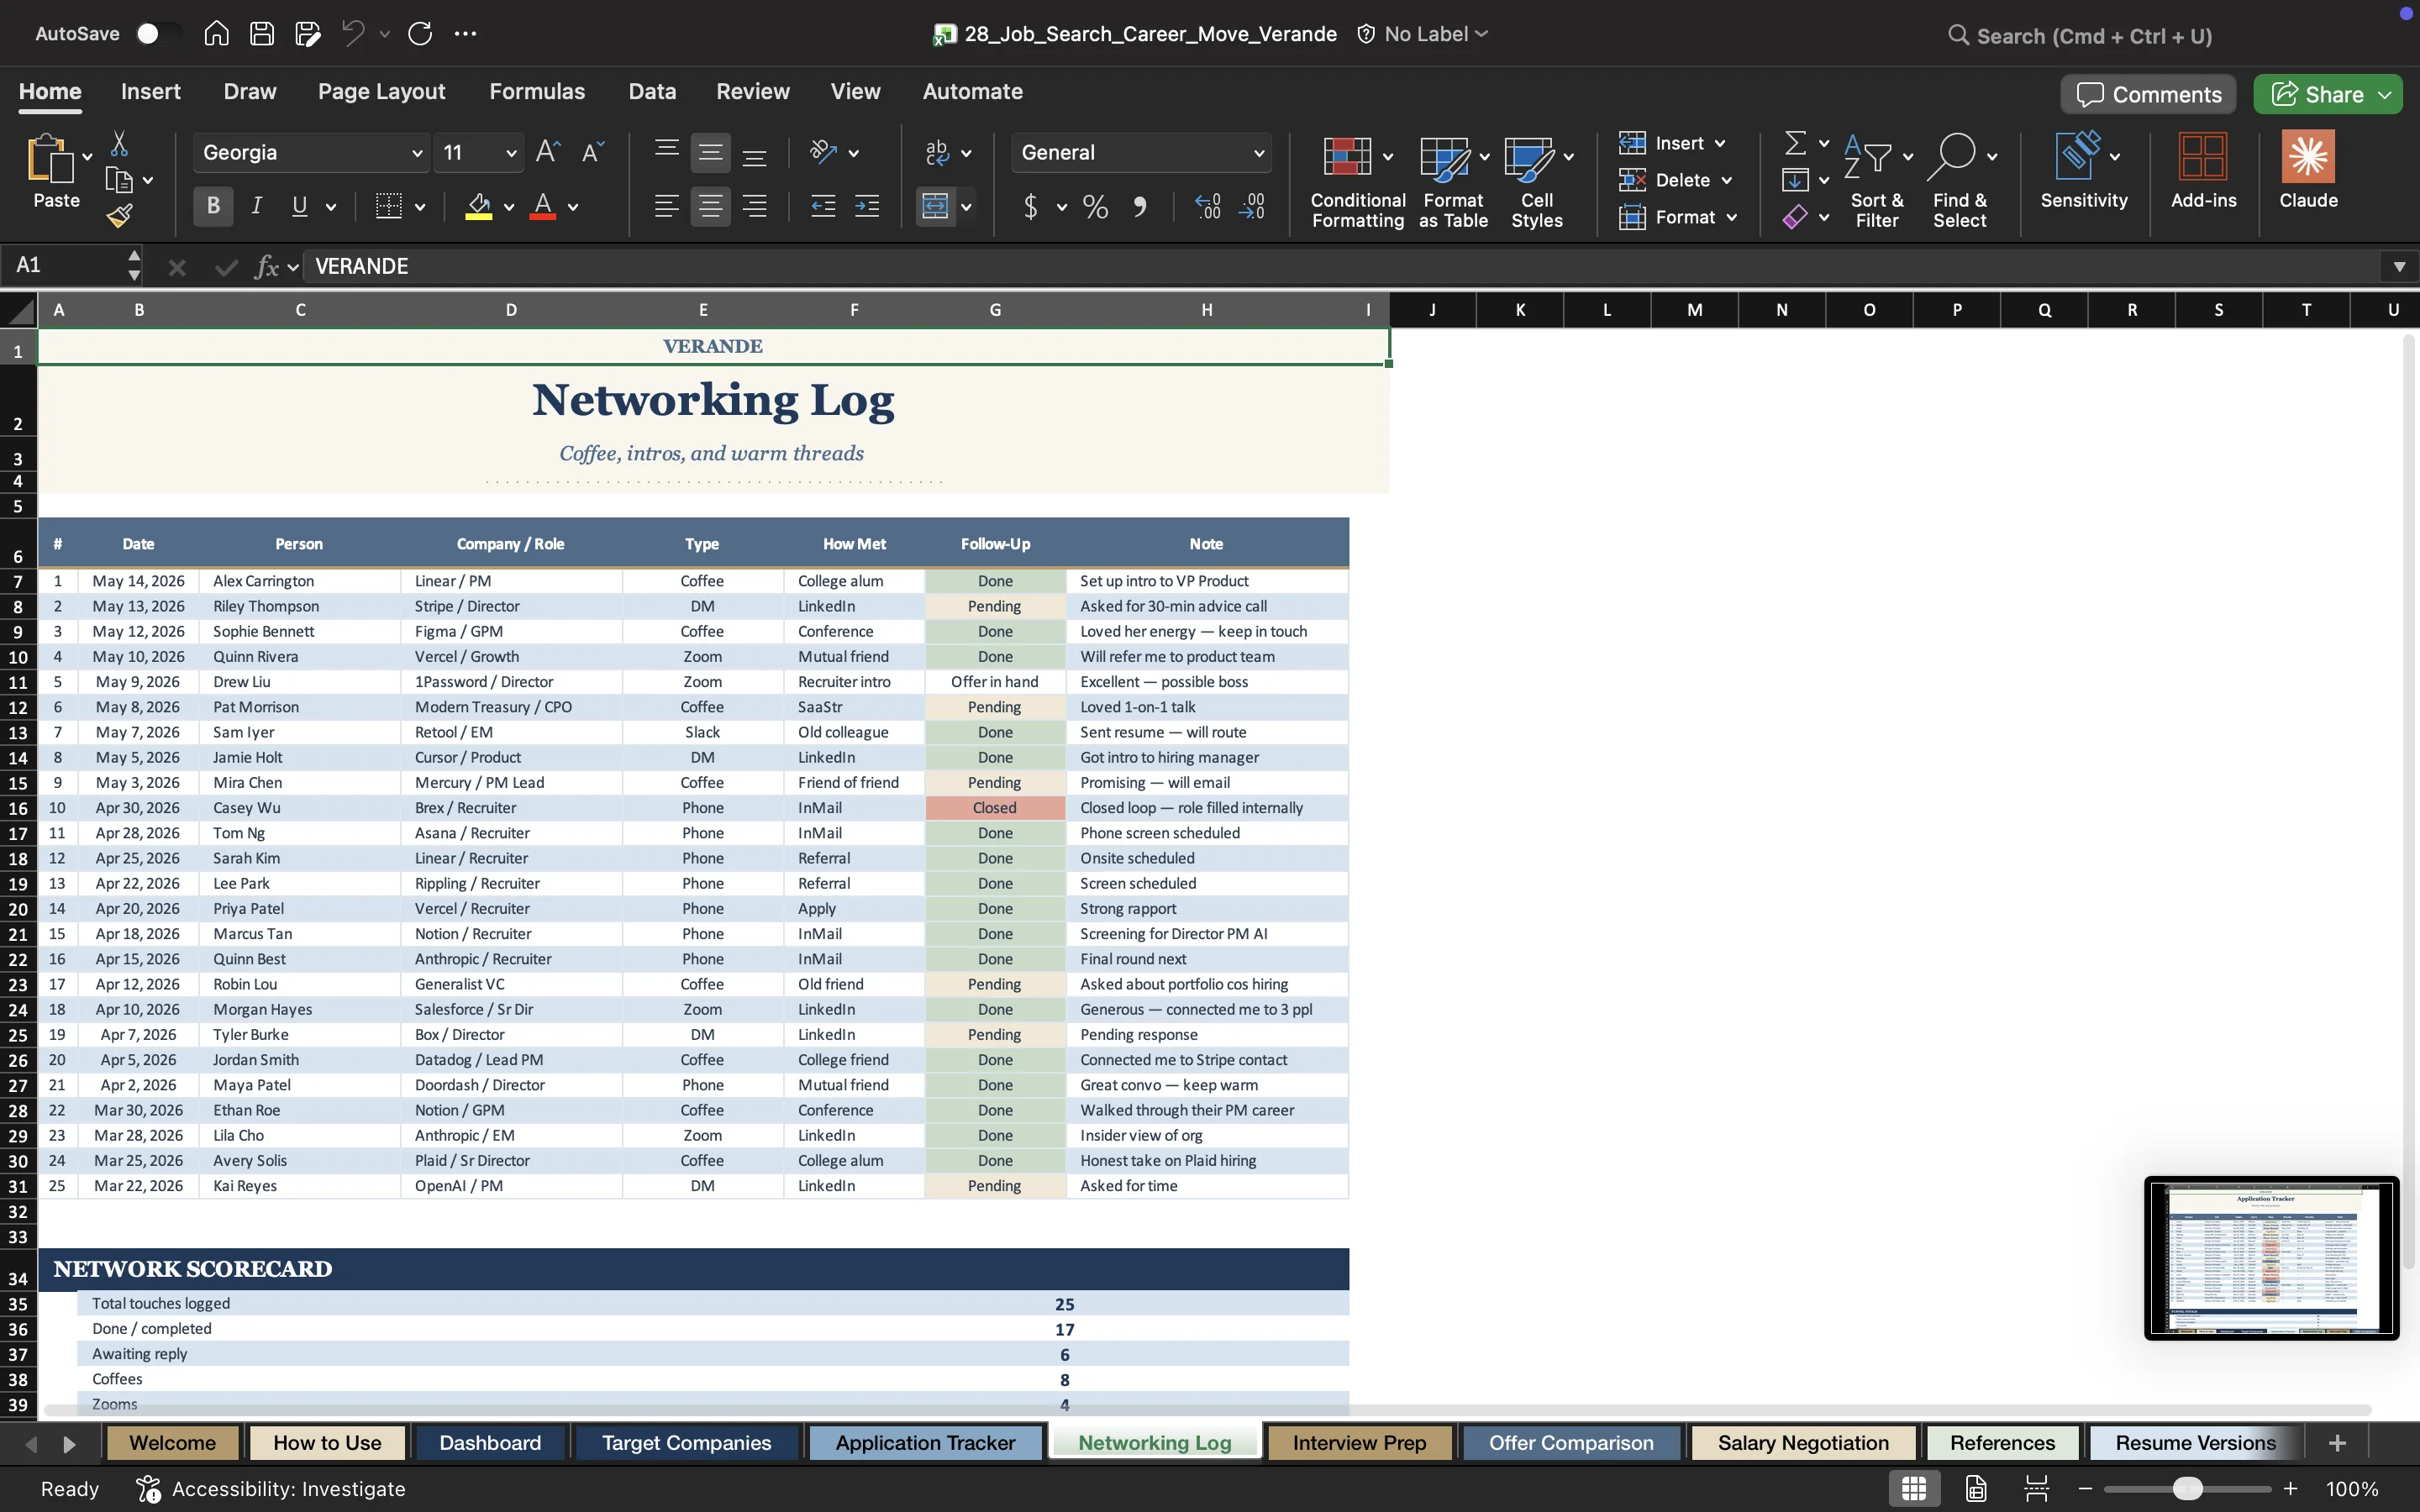Click the Redo icon in title bar
Image resolution: width=2420 pixels, height=1512 pixels.
[420, 34]
